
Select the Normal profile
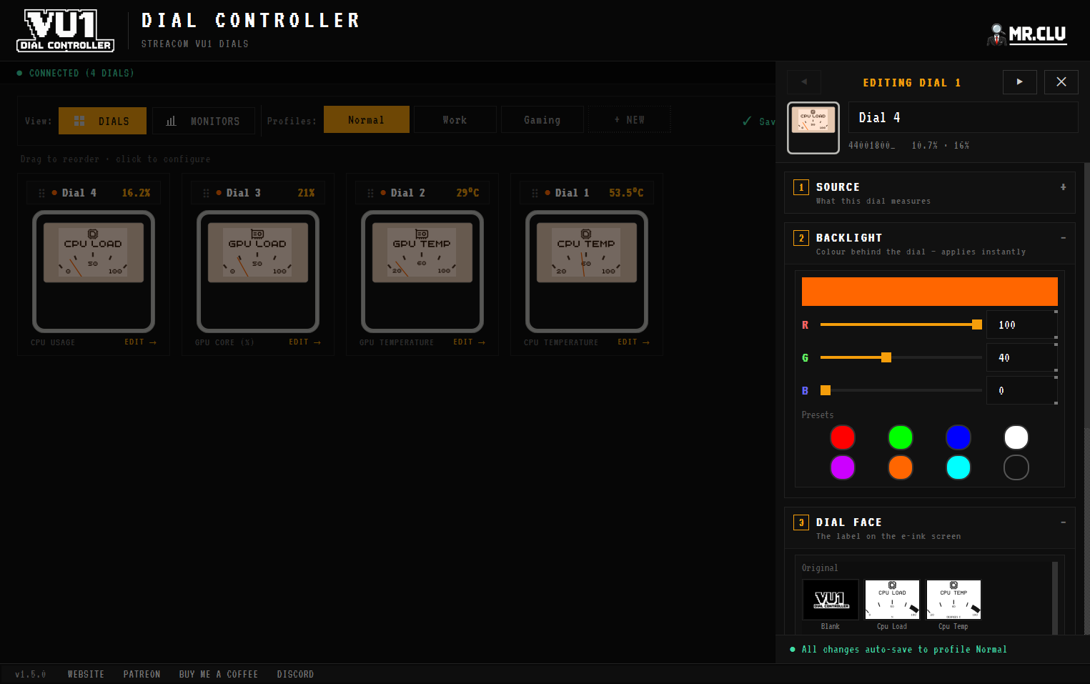[367, 119]
